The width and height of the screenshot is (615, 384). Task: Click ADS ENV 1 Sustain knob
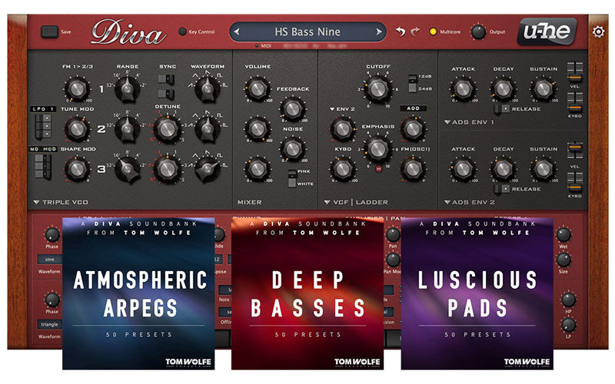(544, 89)
